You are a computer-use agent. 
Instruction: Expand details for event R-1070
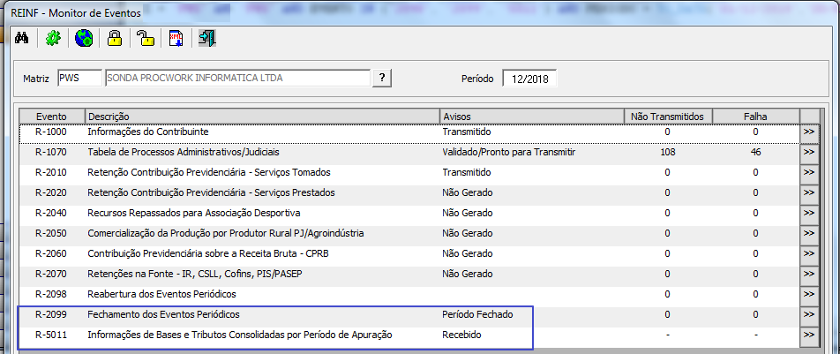coord(808,153)
